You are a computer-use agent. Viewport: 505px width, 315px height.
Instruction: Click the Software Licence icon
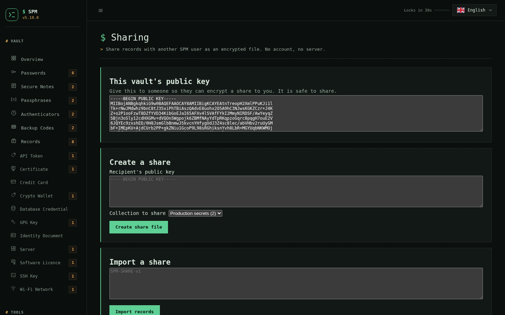(13, 262)
